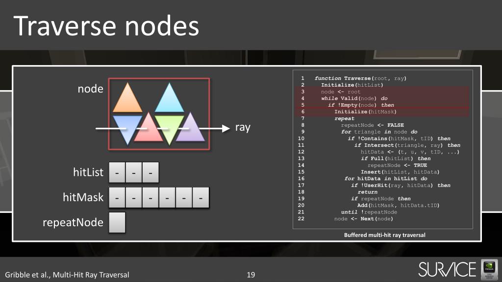Click code line 'function Traverse(root, ray)'
Image resolution: width=502 pixels, height=282 pixels.
(x=360, y=78)
